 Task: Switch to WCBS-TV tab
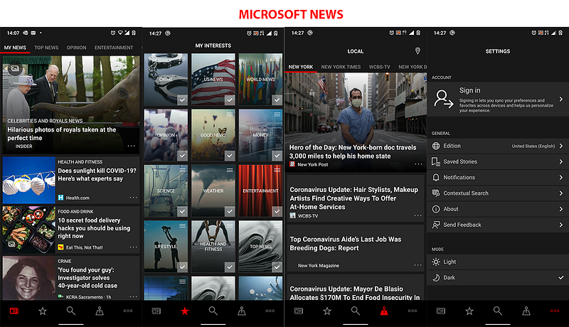tap(380, 67)
